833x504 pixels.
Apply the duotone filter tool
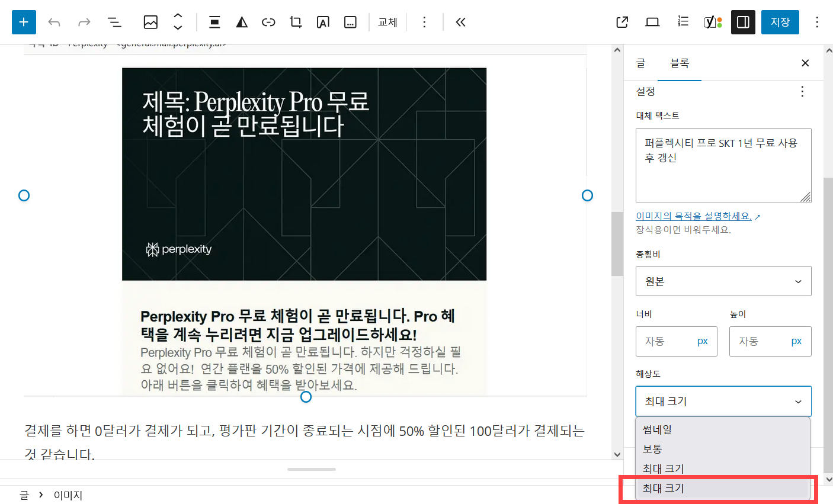pos(242,23)
